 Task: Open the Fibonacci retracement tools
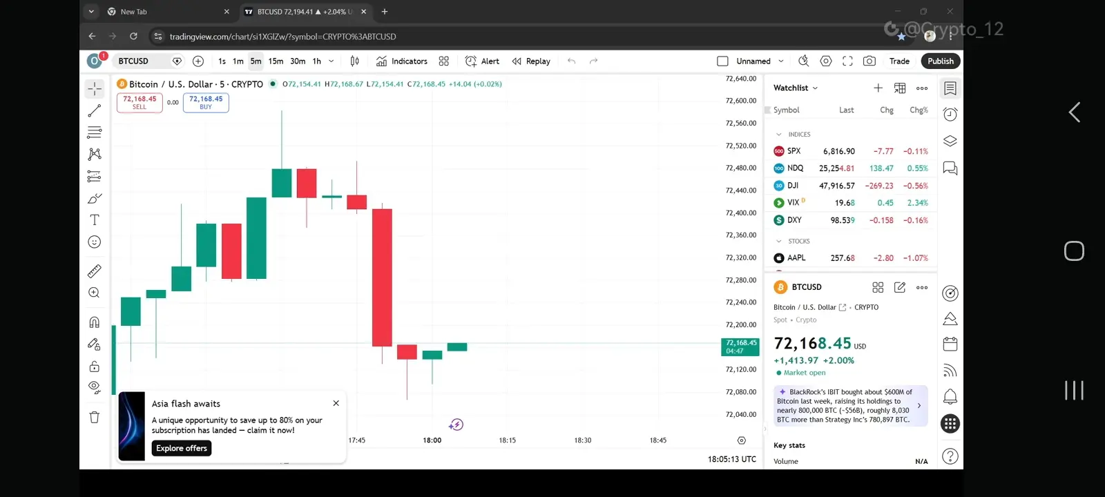tap(95, 132)
